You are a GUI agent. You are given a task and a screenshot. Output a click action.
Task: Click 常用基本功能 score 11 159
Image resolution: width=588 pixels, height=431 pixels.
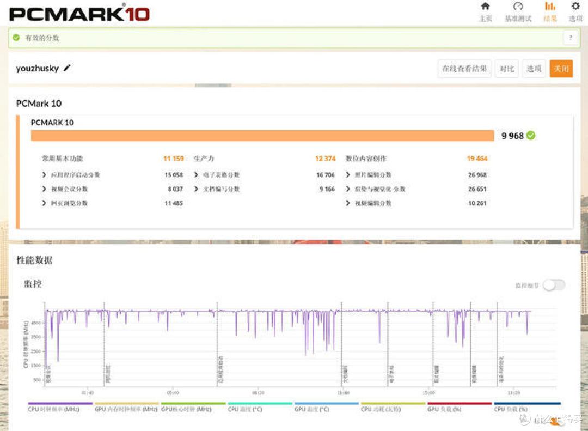(173, 159)
